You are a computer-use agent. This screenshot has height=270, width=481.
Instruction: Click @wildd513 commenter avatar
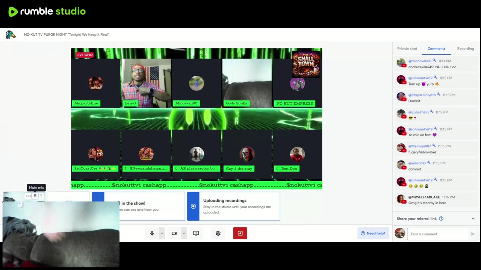[x=401, y=165]
